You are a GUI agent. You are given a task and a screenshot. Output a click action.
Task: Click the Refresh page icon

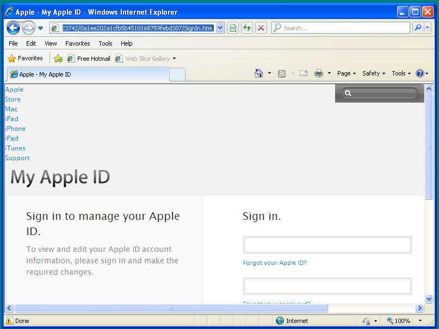(247, 28)
